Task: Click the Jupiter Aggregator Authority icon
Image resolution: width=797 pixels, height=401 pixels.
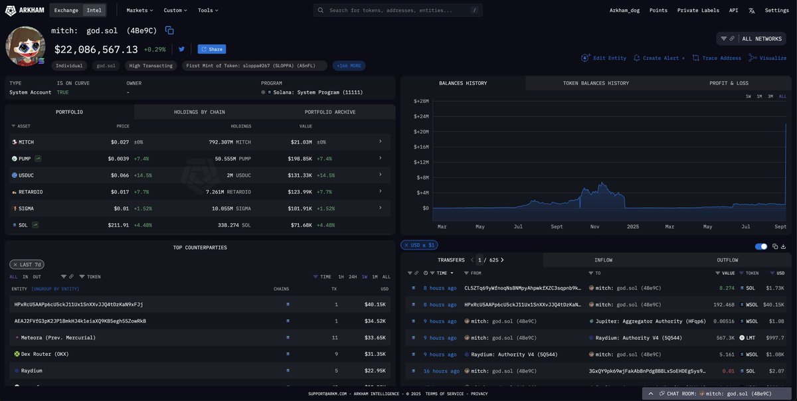Action: [591, 321]
